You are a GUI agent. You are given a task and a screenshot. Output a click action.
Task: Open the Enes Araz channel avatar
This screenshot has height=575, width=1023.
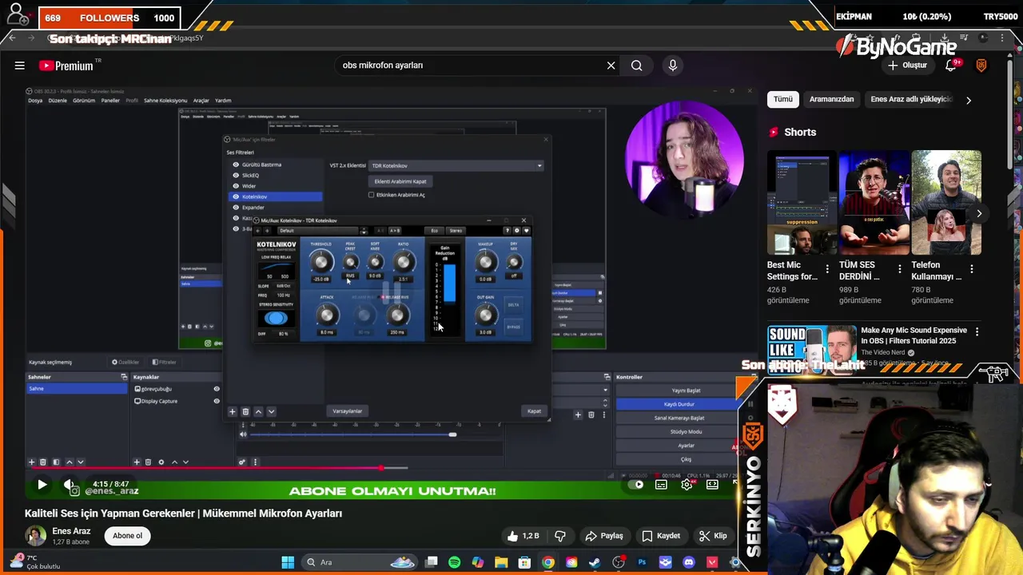[35, 536]
